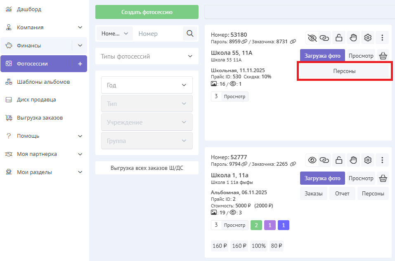Open gear settings for session 52777
395x261 pixels.
(x=368, y=160)
